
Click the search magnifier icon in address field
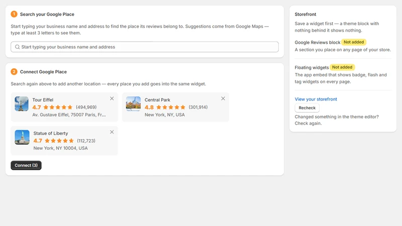click(x=17, y=47)
